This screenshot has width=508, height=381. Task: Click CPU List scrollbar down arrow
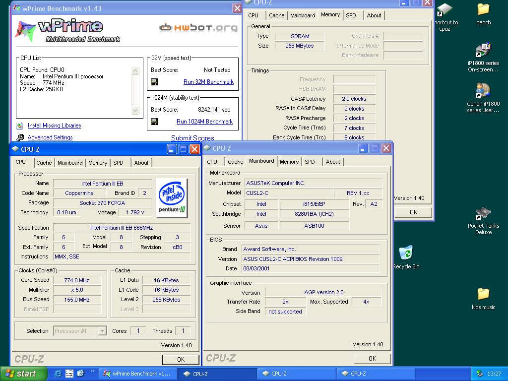tap(135, 110)
